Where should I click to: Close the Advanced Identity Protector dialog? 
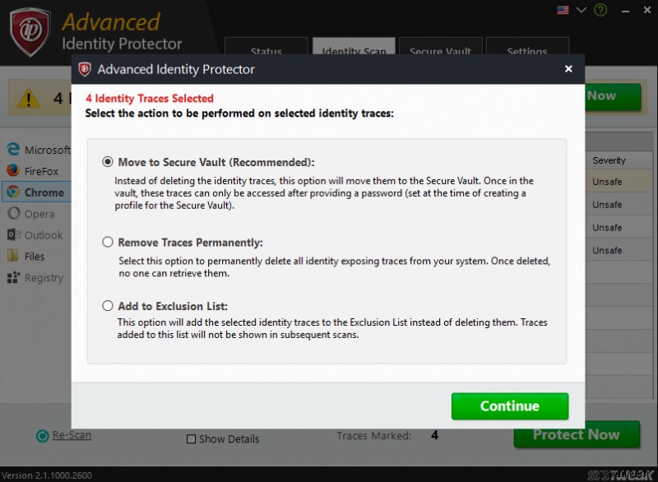pos(568,69)
